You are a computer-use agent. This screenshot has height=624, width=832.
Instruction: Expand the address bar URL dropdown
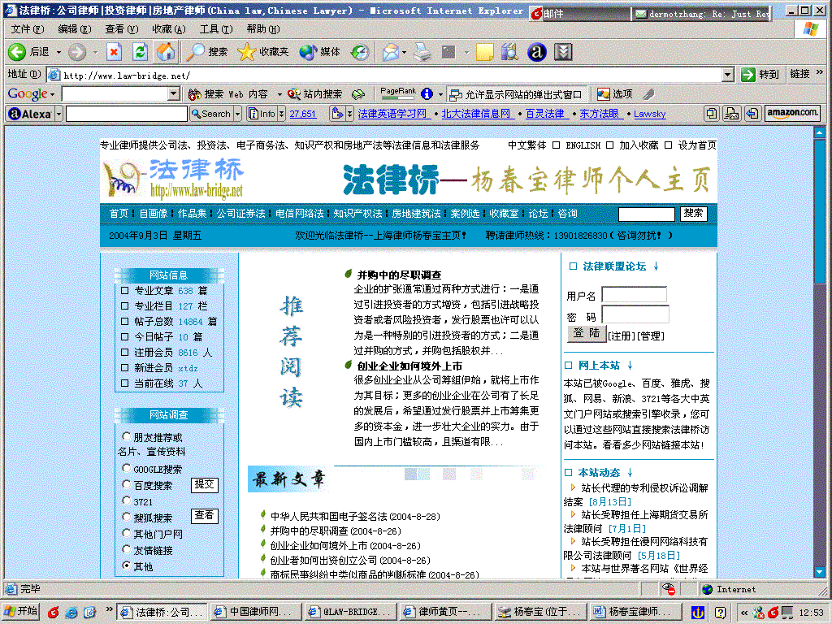728,75
